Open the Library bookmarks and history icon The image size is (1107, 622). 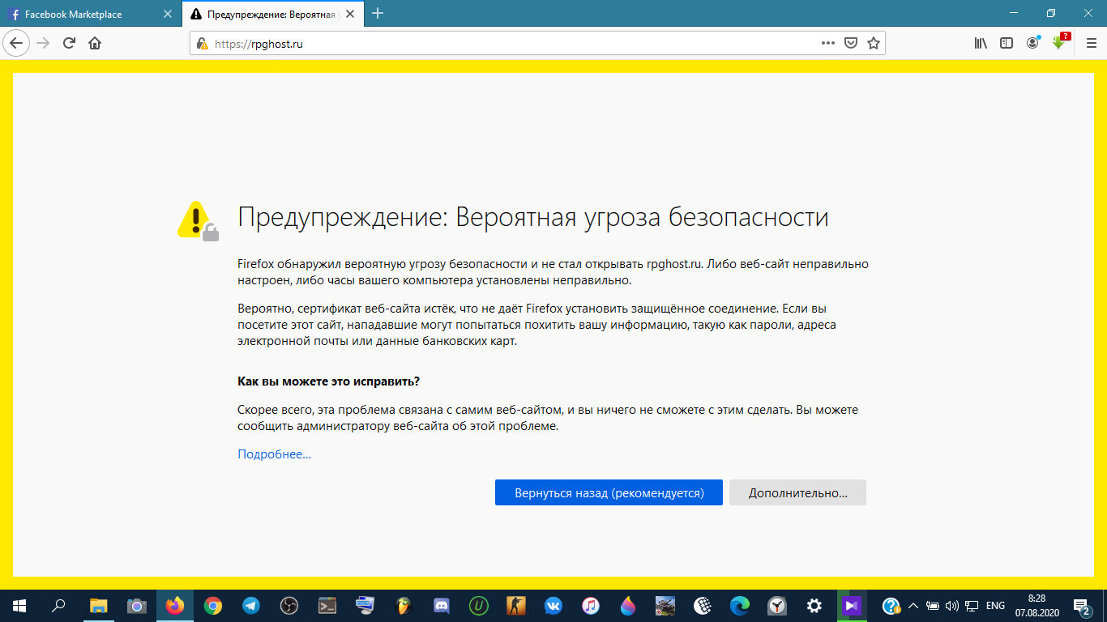tap(981, 44)
